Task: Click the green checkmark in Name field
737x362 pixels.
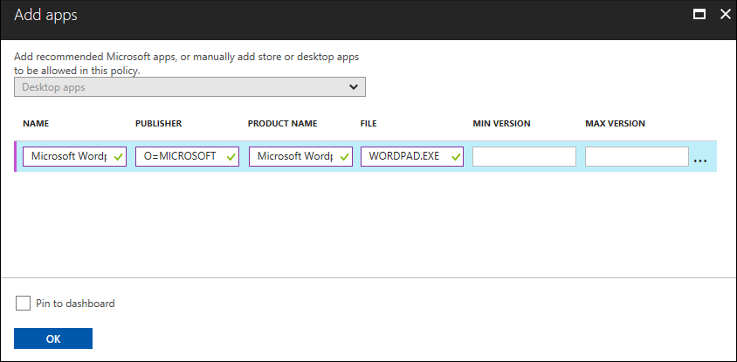Action: coord(118,157)
